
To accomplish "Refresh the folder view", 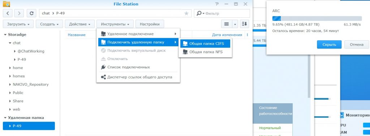I will coord(31,13).
